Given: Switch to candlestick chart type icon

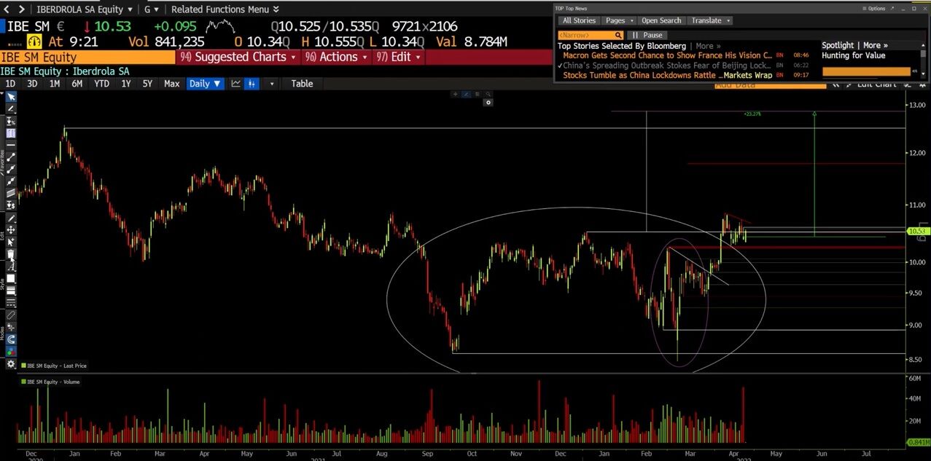Looking at the screenshot, I should 252,84.
